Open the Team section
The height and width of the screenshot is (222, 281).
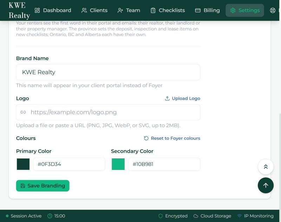[129, 11]
